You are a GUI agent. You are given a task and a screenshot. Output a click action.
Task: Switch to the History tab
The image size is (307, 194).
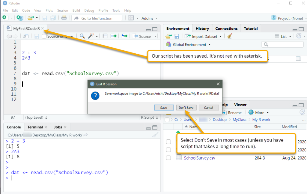[202, 28]
